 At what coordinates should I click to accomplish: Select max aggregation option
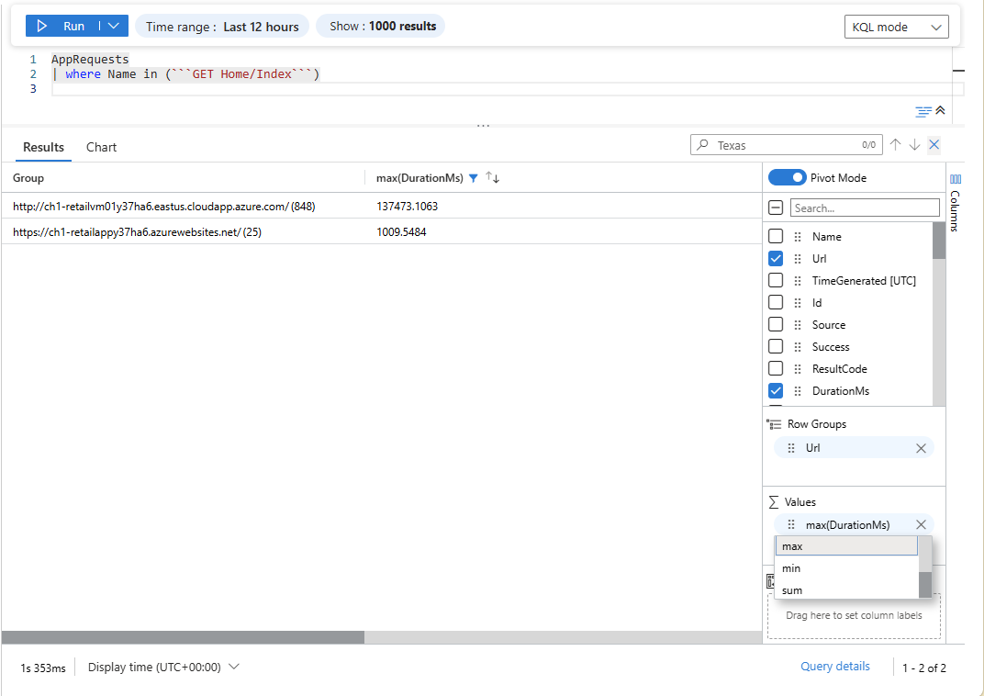(846, 546)
